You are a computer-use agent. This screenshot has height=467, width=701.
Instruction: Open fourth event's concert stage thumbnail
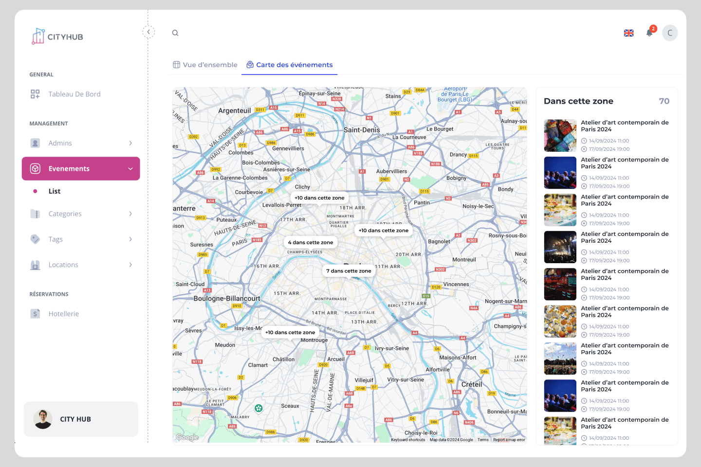[x=560, y=247]
